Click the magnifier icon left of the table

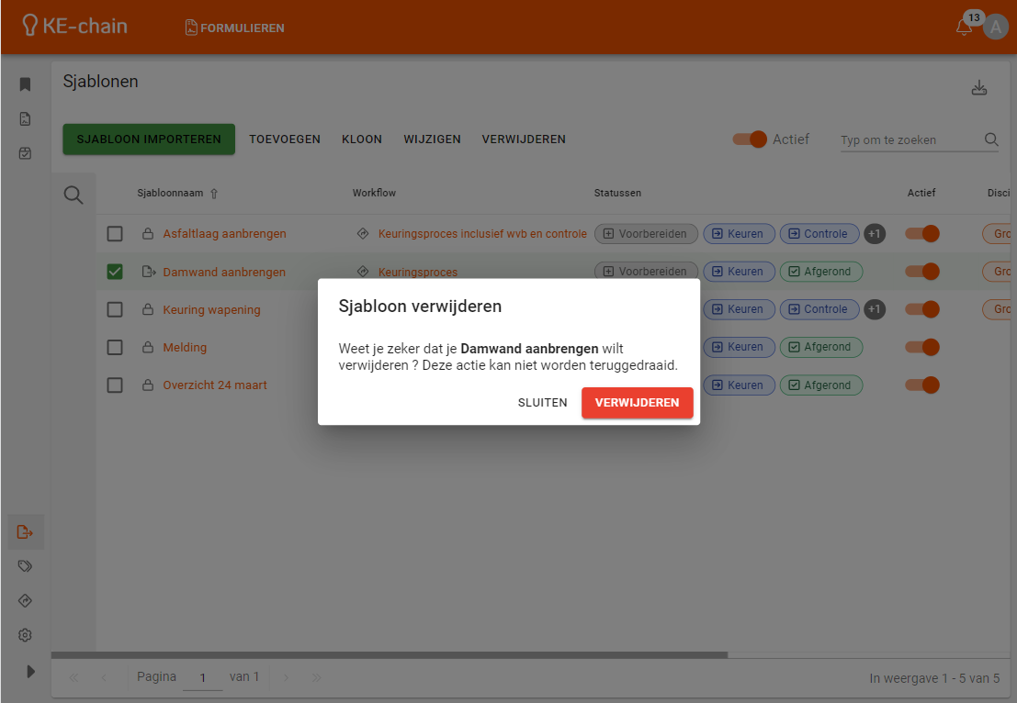73,195
